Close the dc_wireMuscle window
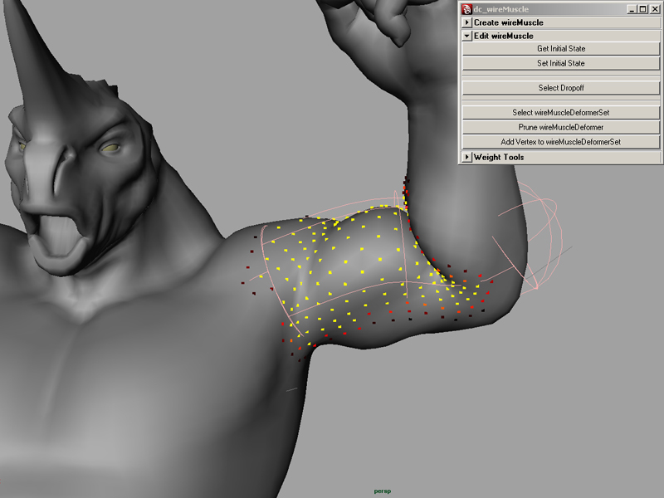The height and width of the screenshot is (498, 664). coord(655,9)
